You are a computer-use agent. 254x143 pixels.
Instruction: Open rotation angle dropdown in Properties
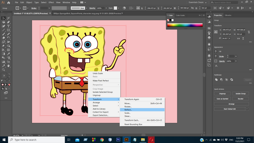[229, 39]
